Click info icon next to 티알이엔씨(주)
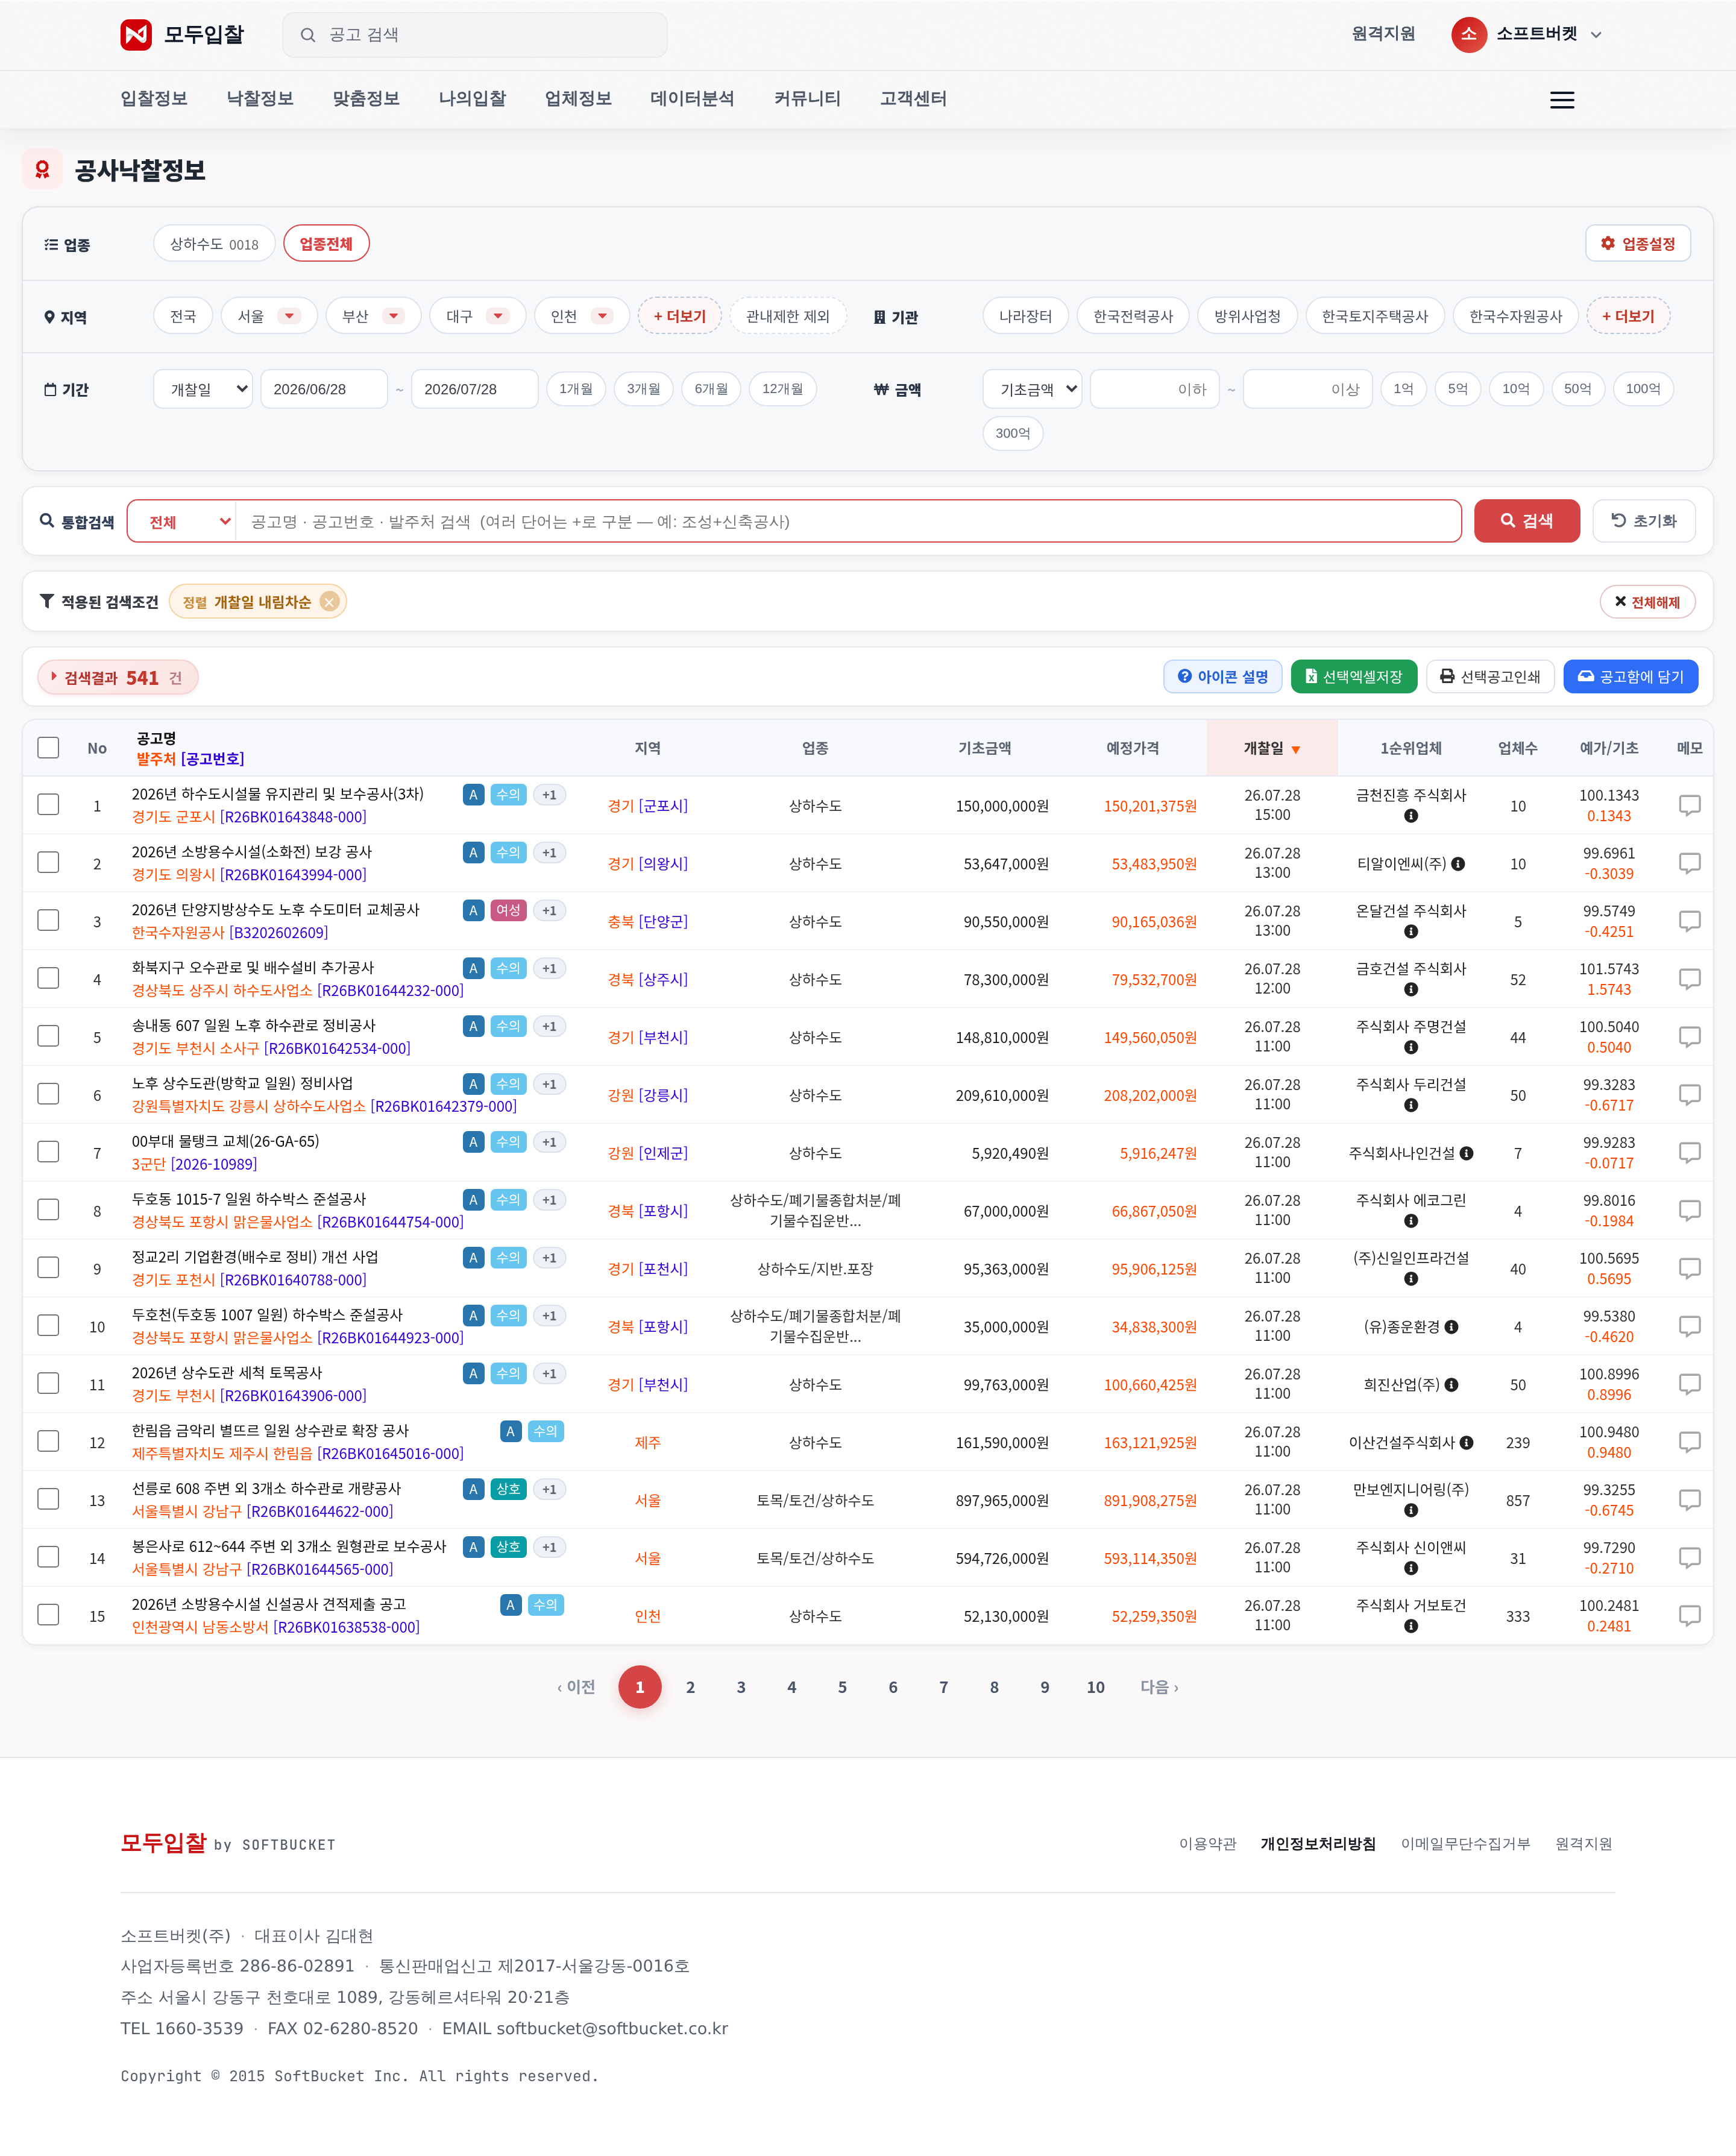 tap(1458, 864)
